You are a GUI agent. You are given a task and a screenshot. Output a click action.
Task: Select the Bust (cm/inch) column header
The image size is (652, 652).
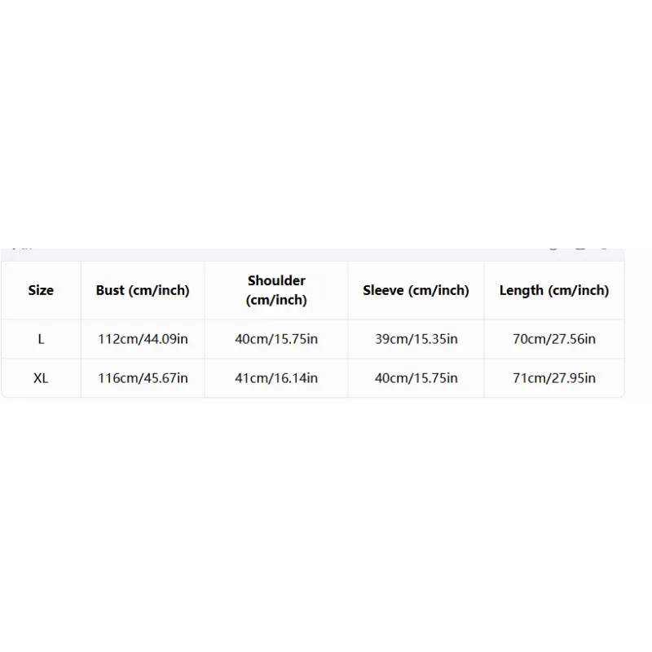[143, 290]
